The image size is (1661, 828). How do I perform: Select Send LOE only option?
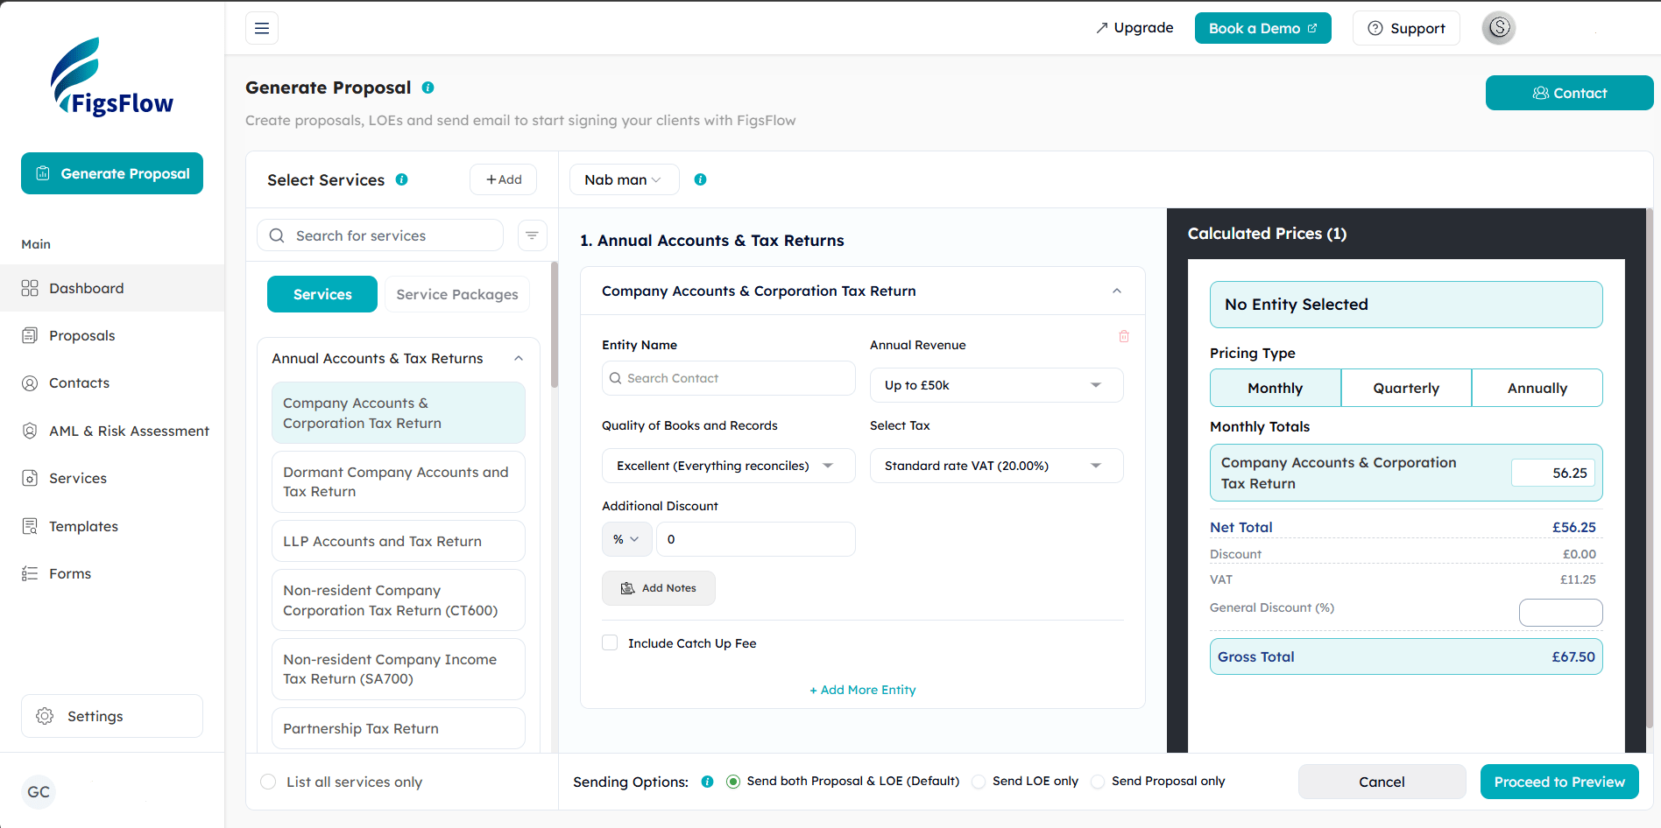tap(979, 782)
